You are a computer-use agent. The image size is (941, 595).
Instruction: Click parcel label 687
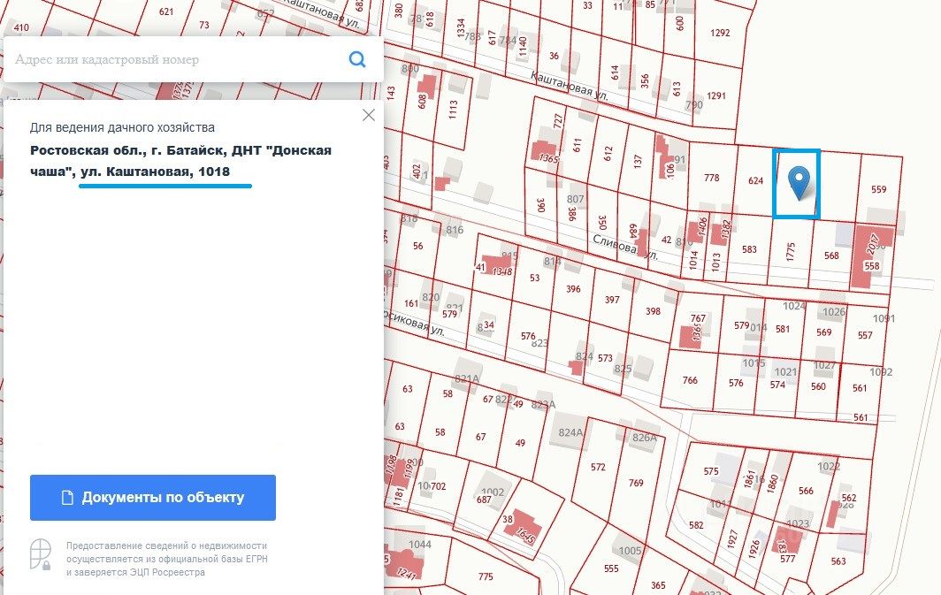tap(485, 499)
